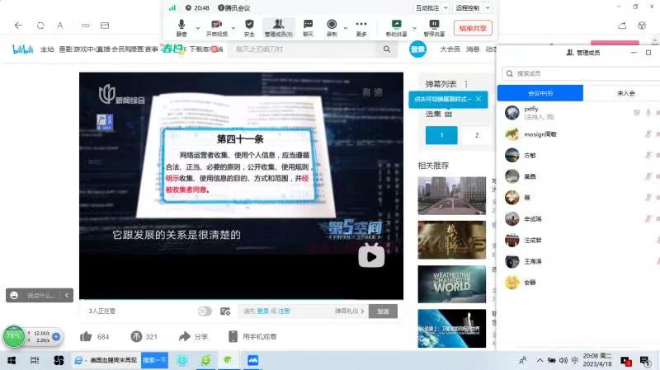Screen dimensions: 660x370
Task: Toggle the danmaku switch below the video
Action: point(205,311)
